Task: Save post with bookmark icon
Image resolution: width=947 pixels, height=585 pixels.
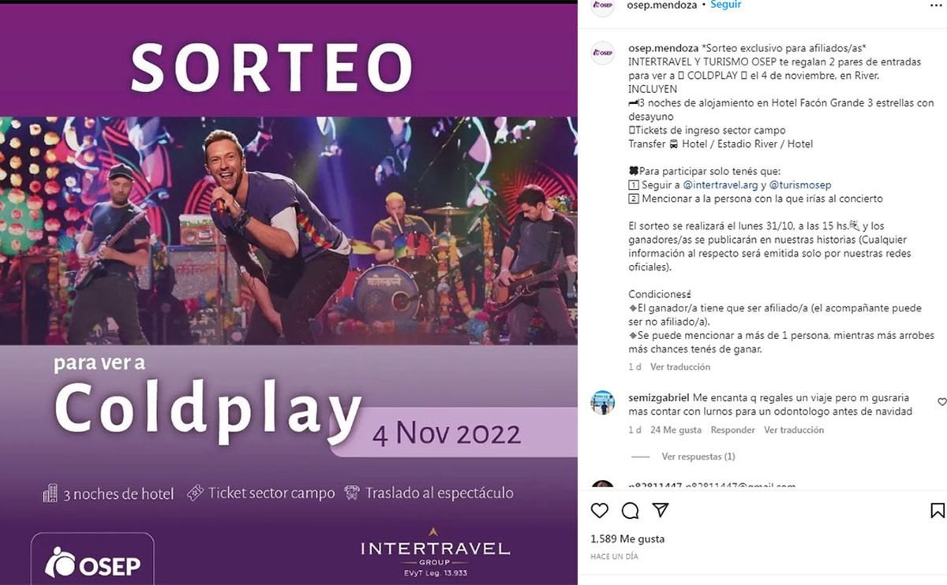Action: 938,511
